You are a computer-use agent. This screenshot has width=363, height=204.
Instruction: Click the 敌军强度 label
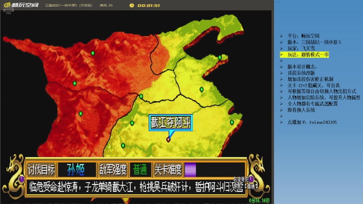(113, 170)
